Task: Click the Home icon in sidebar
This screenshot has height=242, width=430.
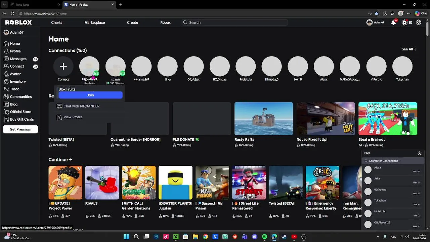Action: (6, 44)
